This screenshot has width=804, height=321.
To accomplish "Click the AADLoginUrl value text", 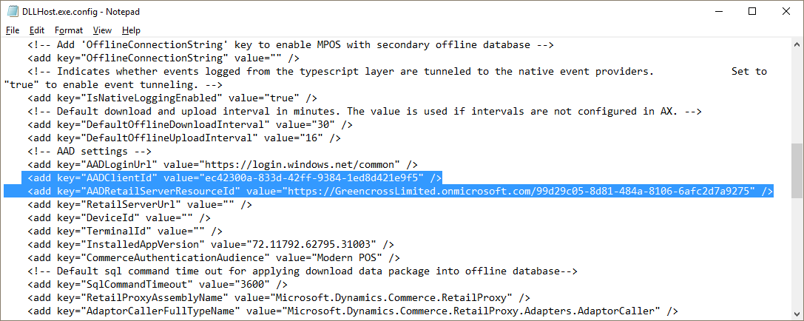I will [303, 165].
